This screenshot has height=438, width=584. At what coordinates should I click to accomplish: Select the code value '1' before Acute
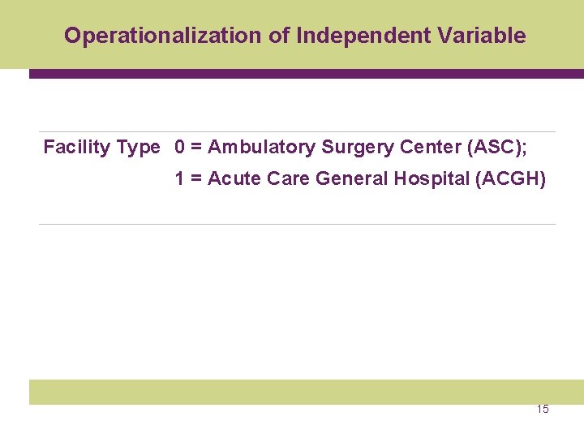(x=179, y=178)
